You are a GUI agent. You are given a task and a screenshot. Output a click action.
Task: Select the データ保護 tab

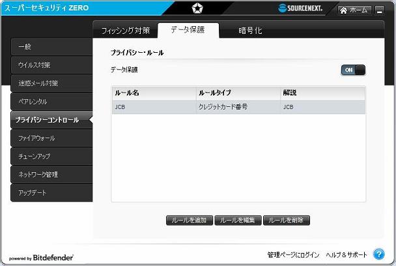pos(188,30)
